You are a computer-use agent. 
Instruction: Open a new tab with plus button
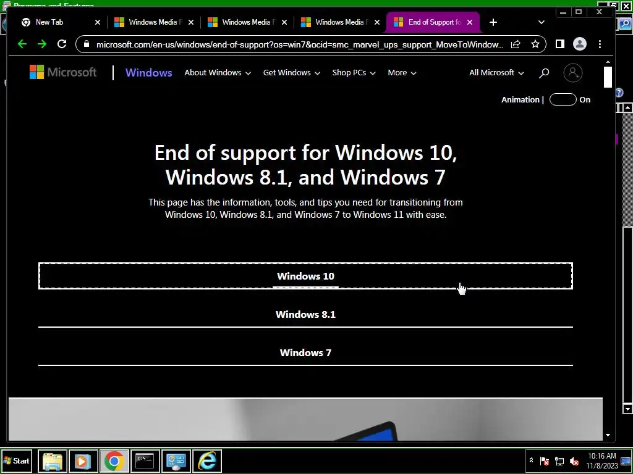(493, 22)
